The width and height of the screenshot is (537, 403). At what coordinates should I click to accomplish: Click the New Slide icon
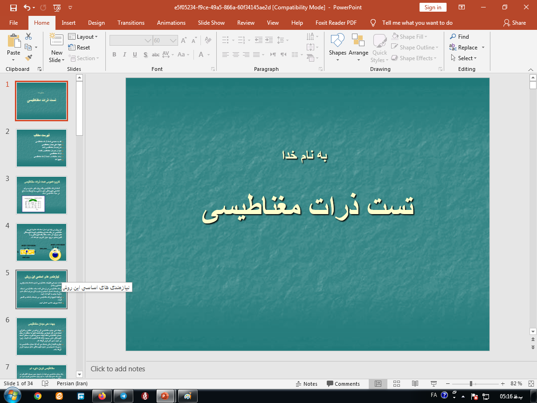[x=56, y=40]
